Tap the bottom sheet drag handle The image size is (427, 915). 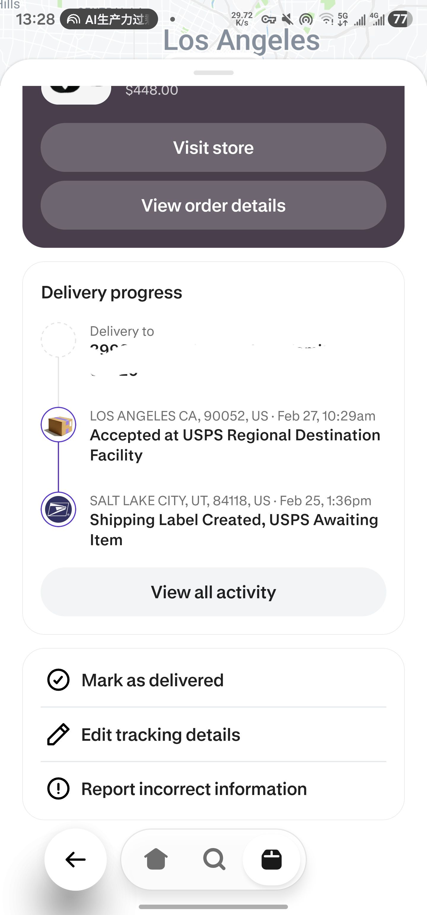pyautogui.click(x=213, y=73)
